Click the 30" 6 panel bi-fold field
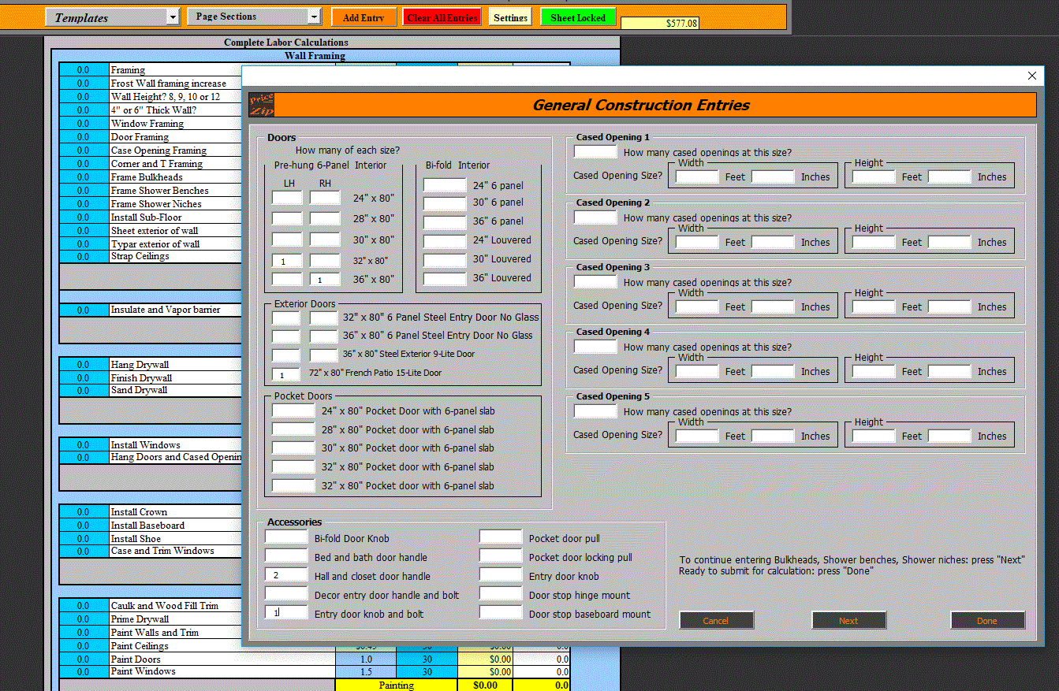This screenshot has width=1059, height=691. (445, 202)
